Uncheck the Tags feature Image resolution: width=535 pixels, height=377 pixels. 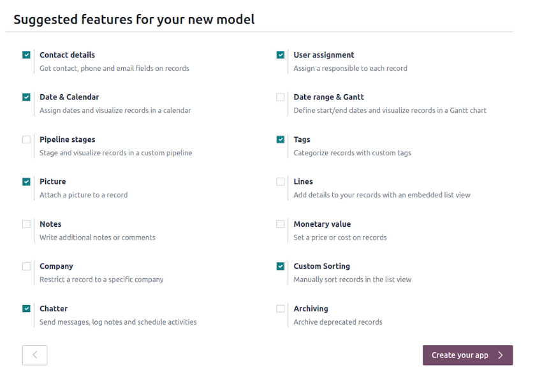coord(281,139)
